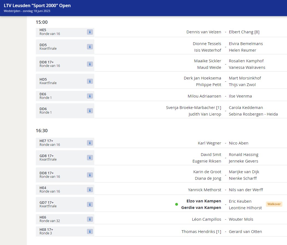This screenshot has width=287, height=245.
Task: Open player Elbert Chang [8]
Action: coord(244,32)
